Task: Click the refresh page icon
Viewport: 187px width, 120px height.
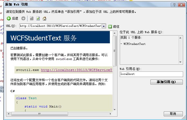Action: click(38, 19)
